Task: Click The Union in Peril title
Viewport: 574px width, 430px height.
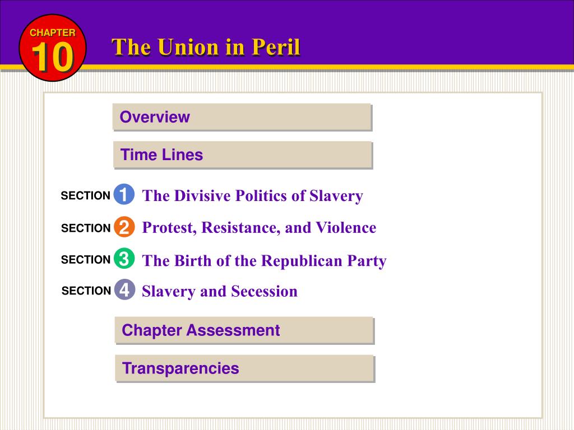Action: pos(206,47)
